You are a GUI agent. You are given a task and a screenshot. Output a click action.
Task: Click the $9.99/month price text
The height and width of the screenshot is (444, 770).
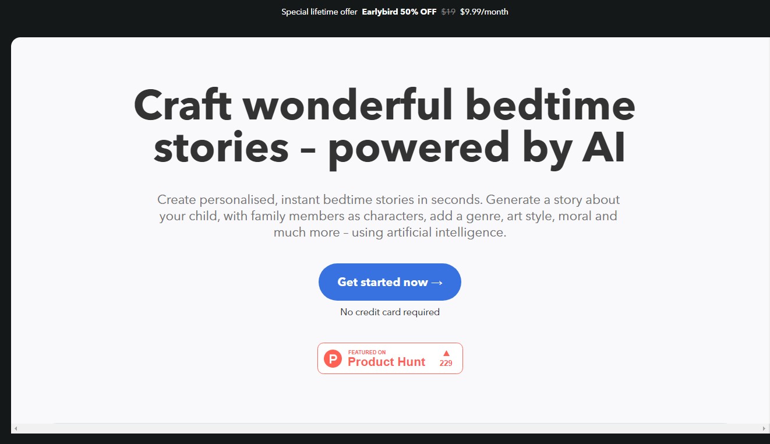tap(484, 12)
